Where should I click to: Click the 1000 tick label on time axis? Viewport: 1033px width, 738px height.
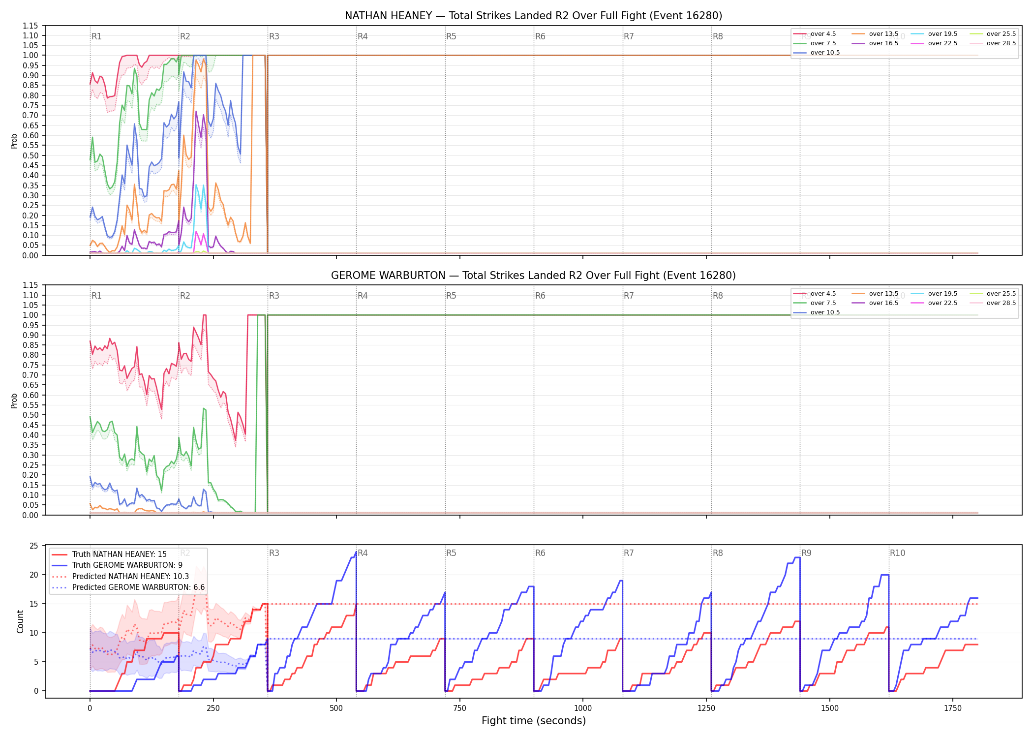point(583,708)
